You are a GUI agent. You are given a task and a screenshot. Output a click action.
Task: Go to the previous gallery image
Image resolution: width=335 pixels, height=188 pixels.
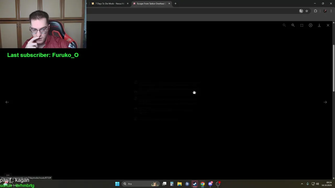tap(7, 102)
